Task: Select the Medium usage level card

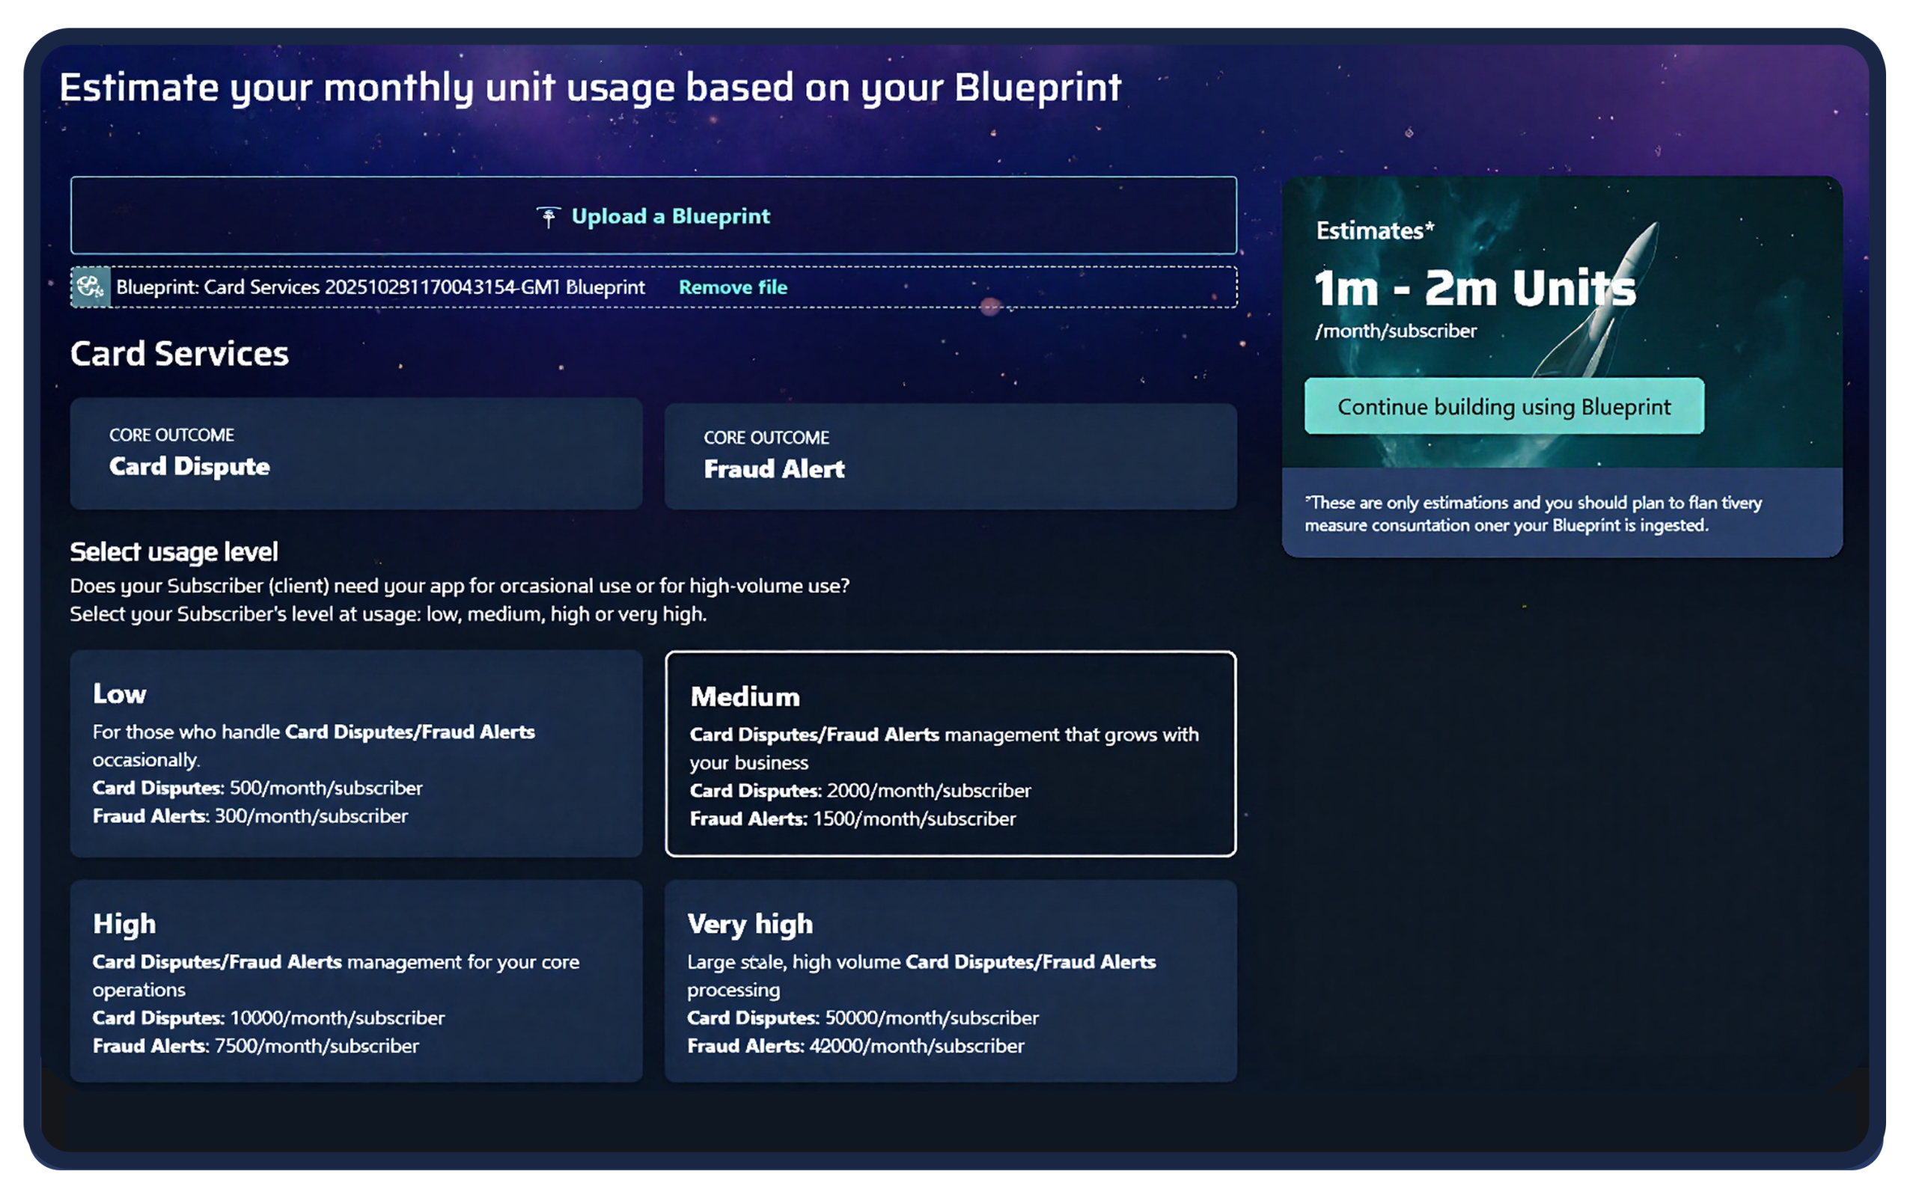Action: pyautogui.click(x=950, y=752)
